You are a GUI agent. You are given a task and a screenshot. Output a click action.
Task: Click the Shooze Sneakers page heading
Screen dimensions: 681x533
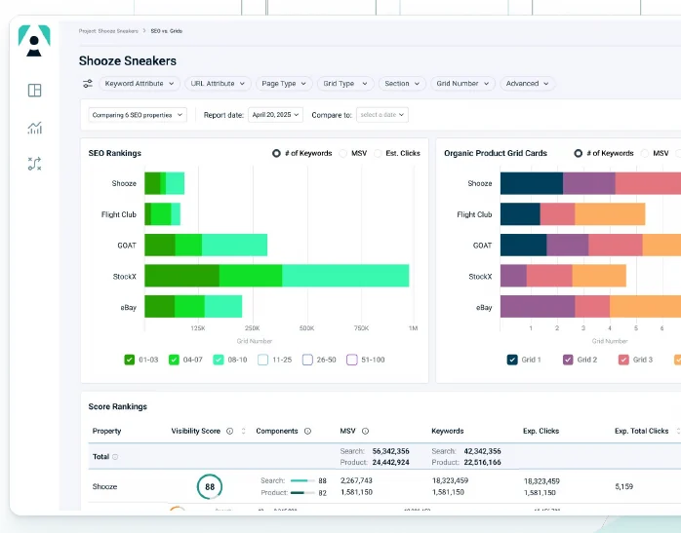pos(127,60)
